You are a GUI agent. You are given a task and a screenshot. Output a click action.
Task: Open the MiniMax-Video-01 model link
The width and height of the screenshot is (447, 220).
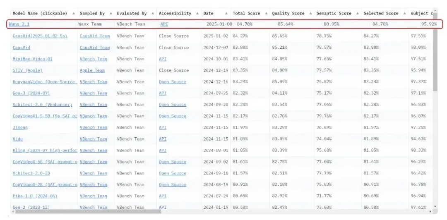pyautogui.click(x=33, y=59)
